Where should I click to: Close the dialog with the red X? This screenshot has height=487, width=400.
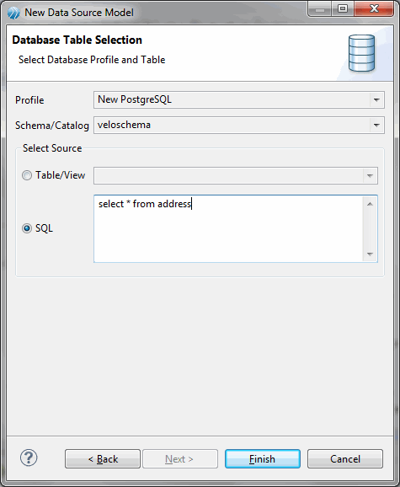(374, 9)
